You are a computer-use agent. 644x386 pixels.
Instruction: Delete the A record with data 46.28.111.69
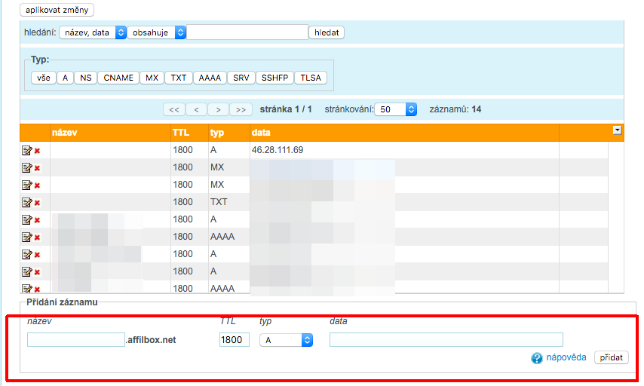click(x=37, y=151)
